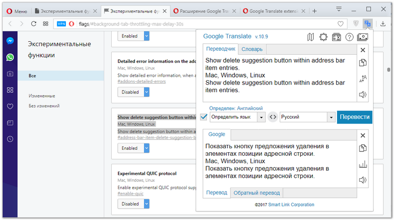Go forward to next page
Image resolution: width=394 pixels, height=220 pixels.
point(22,24)
